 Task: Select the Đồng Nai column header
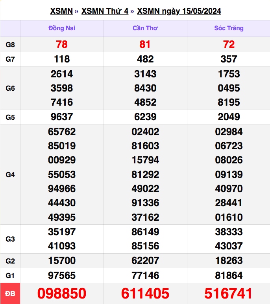coord(62,28)
